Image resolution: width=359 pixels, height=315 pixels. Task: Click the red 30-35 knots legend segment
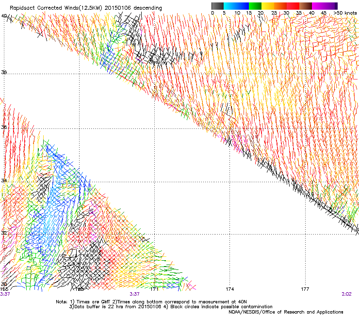click(x=293, y=6)
